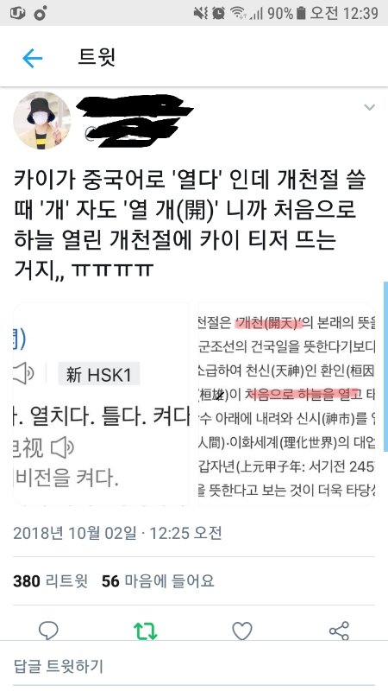Tap the 트윗 header title
The image size is (388, 691).
97,57
